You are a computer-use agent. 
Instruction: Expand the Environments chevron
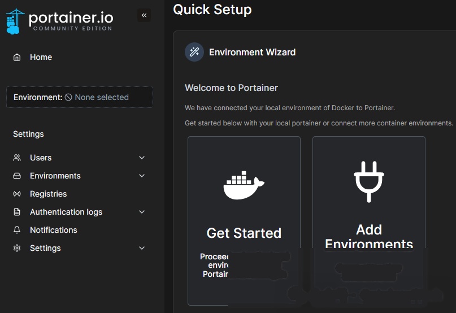[142, 176]
